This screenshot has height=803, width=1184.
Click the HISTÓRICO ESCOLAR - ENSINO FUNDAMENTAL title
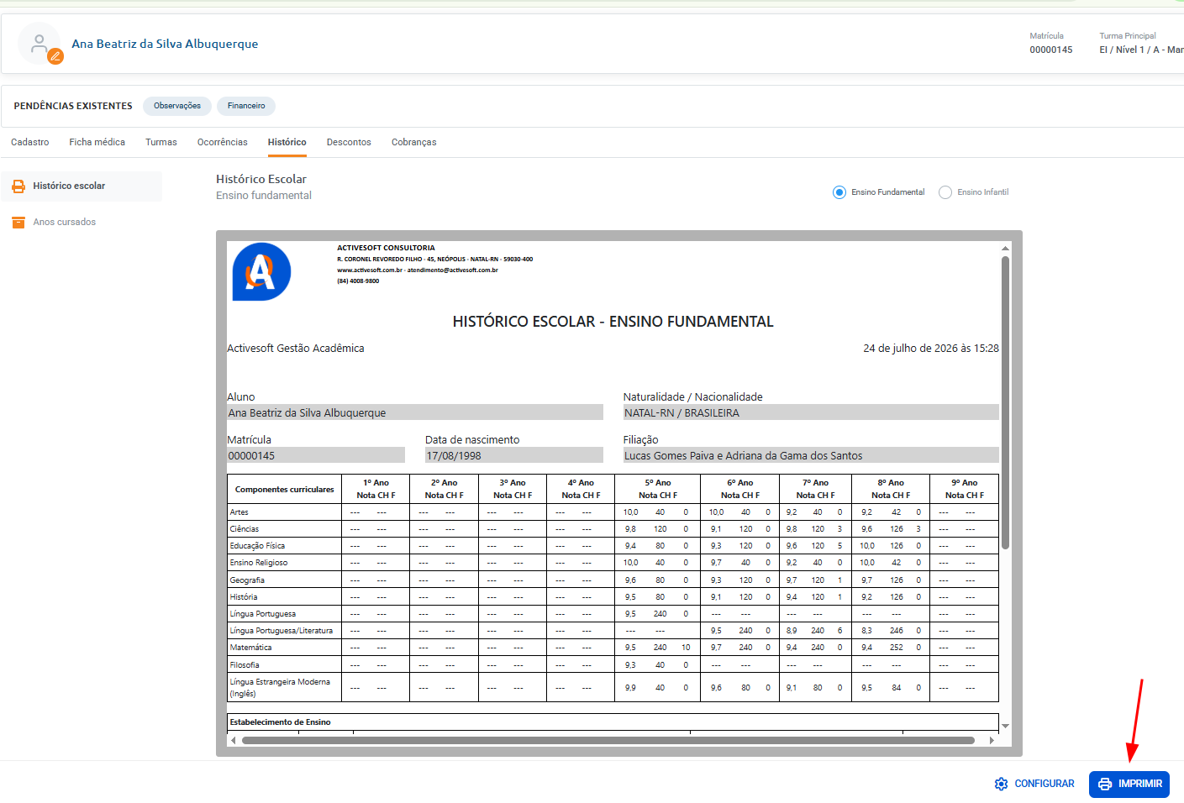click(613, 322)
